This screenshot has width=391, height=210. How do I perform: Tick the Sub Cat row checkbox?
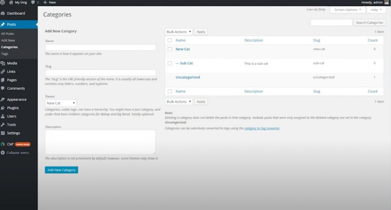coord(170,63)
